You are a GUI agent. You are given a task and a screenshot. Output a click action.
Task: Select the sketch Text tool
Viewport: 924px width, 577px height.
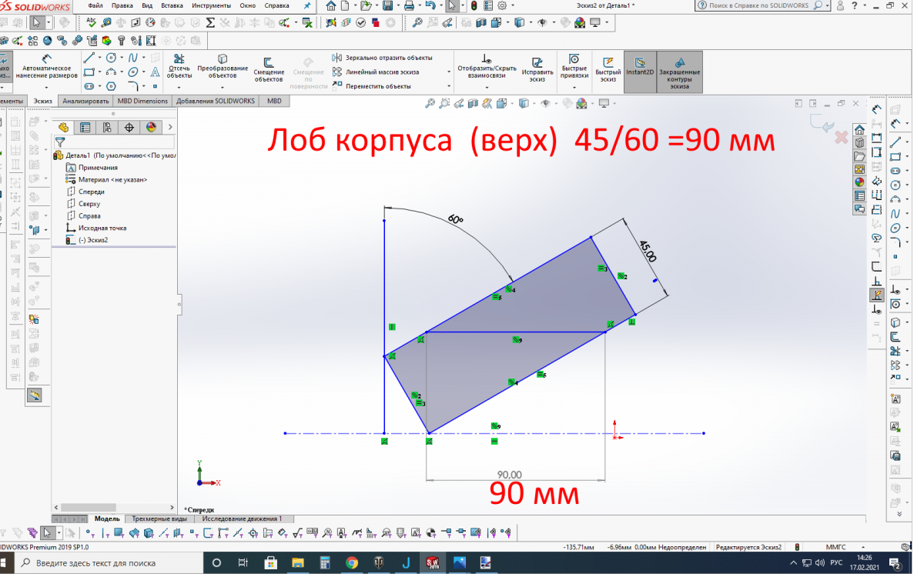155,72
